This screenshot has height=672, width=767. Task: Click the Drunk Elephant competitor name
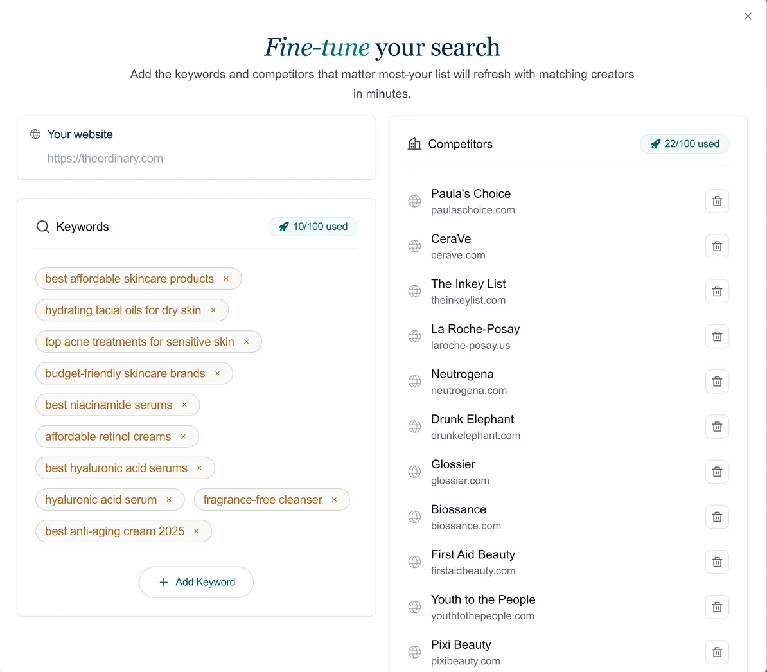[472, 419]
